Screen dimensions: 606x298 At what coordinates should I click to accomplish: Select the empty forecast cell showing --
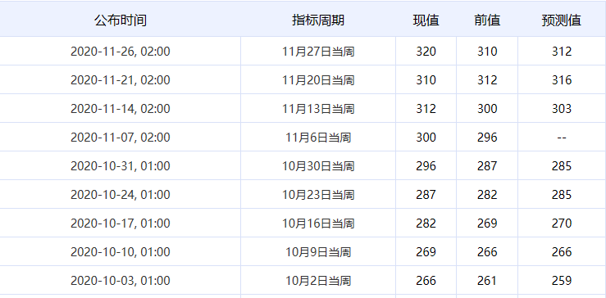(562, 137)
